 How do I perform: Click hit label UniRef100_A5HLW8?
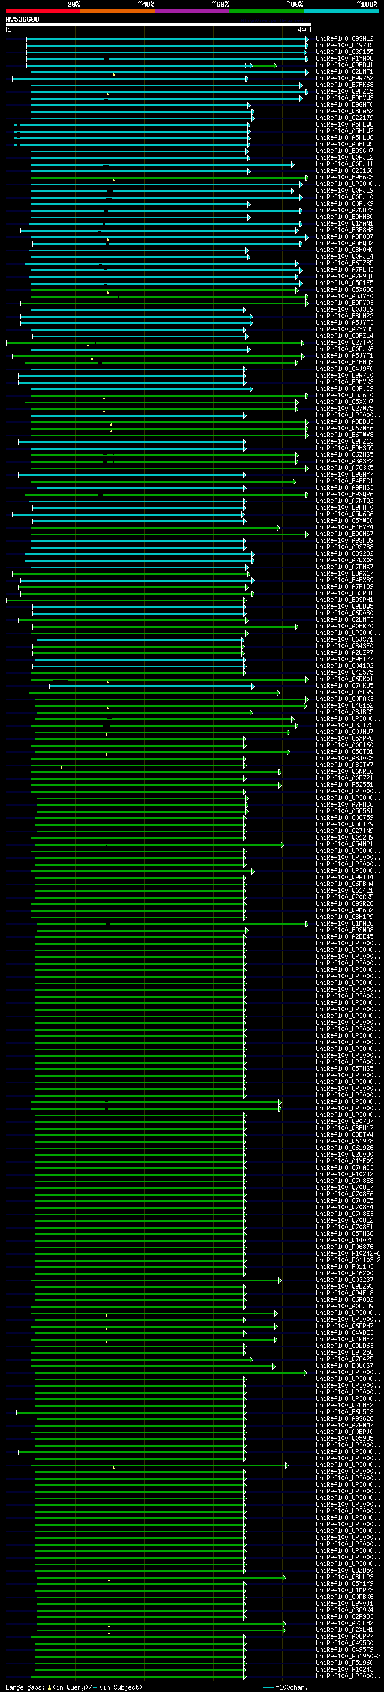pos(344,125)
